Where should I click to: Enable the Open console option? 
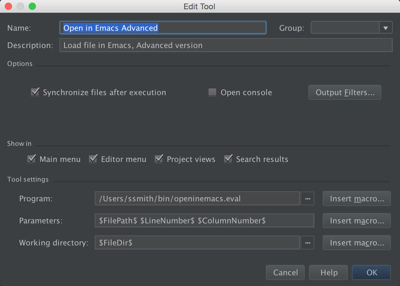tap(212, 92)
